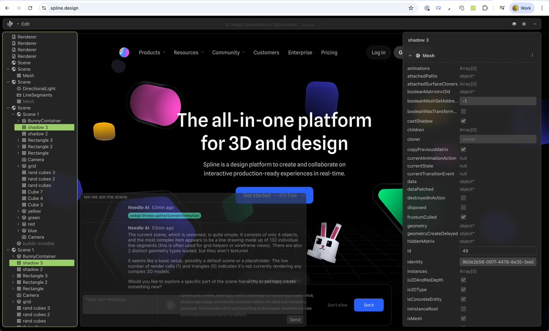Uncheck the castShadow property

click(x=463, y=121)
